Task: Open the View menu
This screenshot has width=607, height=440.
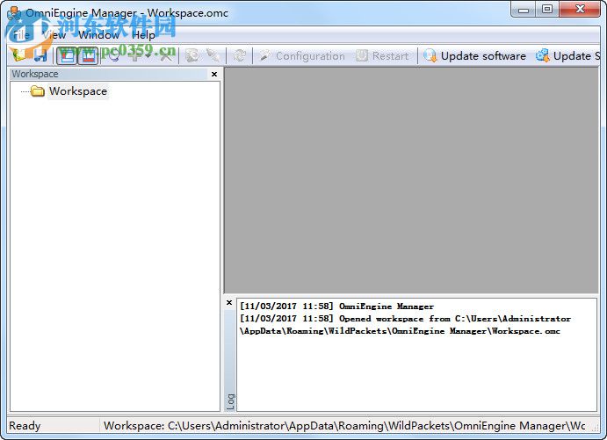Action: (54, 35)
